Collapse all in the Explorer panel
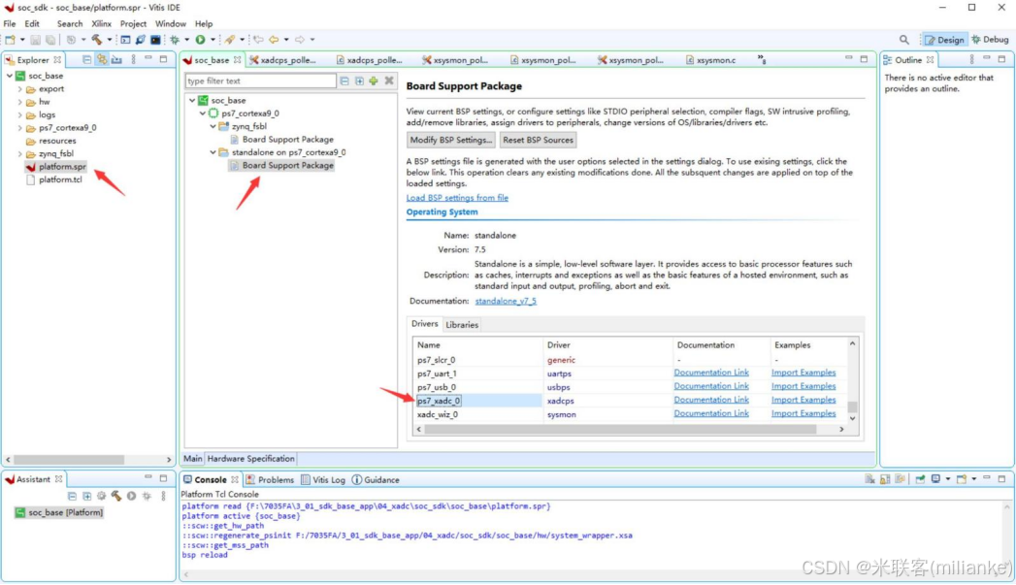Image resolution: width=1016 pixels, height=585 pixels. click(86, 59)
